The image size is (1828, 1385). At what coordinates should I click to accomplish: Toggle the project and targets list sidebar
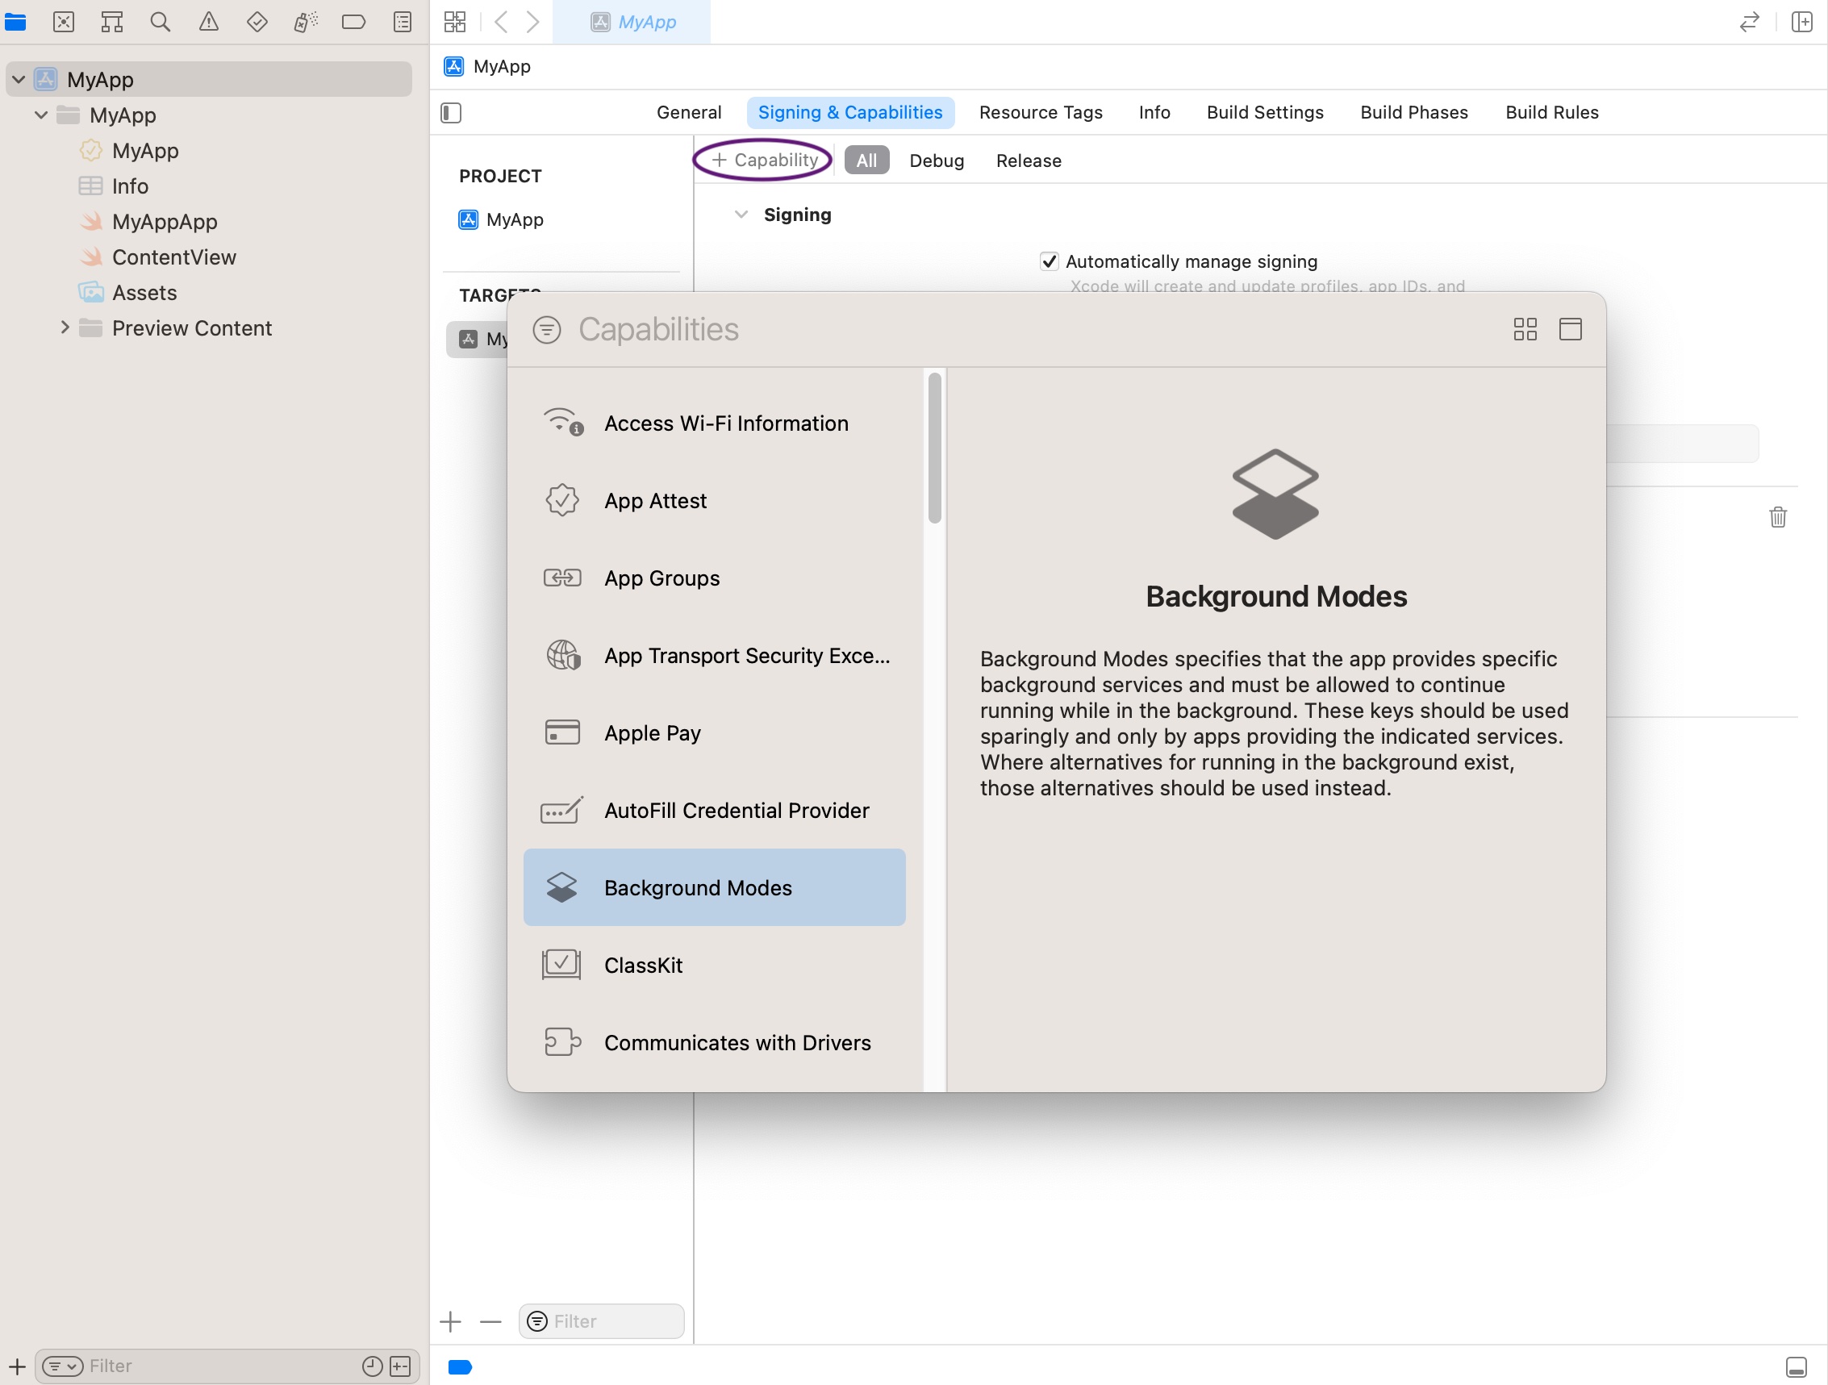click(451, 112)
